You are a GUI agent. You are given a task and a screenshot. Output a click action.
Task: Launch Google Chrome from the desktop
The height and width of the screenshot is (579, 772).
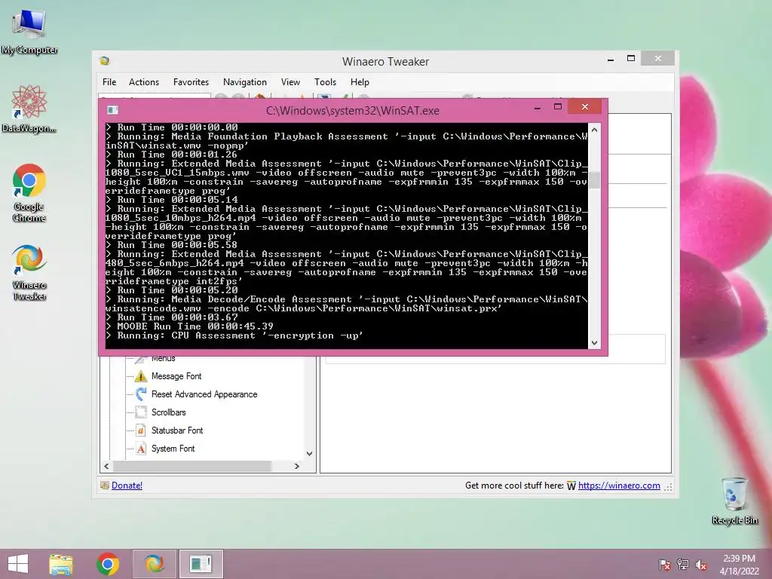29,192
